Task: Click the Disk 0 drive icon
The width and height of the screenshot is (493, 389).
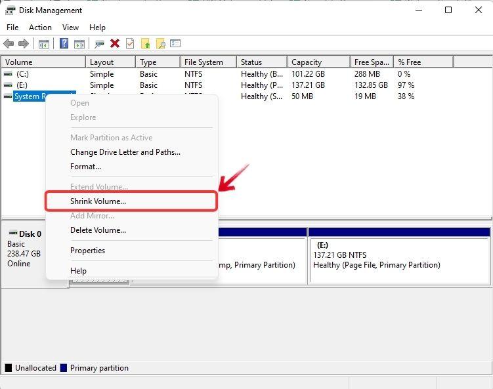Action: click(13, 233)
